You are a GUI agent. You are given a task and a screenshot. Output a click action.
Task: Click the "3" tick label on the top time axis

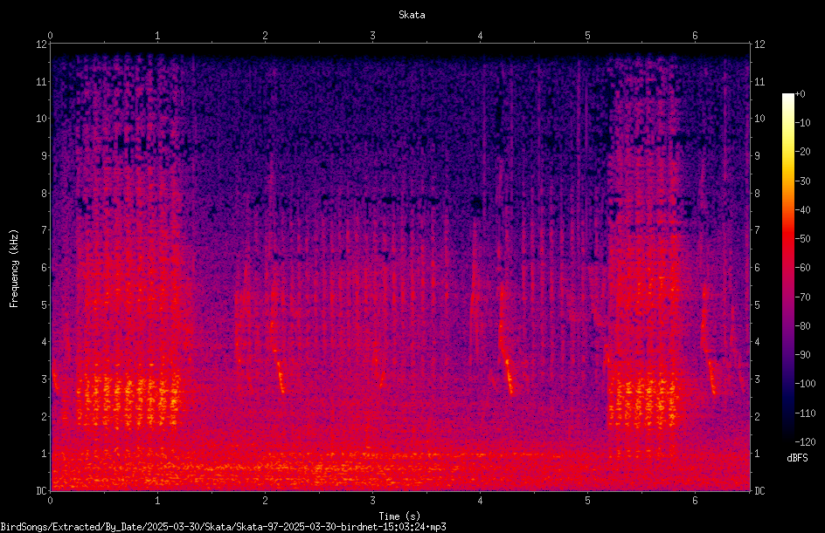click(372, 36)
